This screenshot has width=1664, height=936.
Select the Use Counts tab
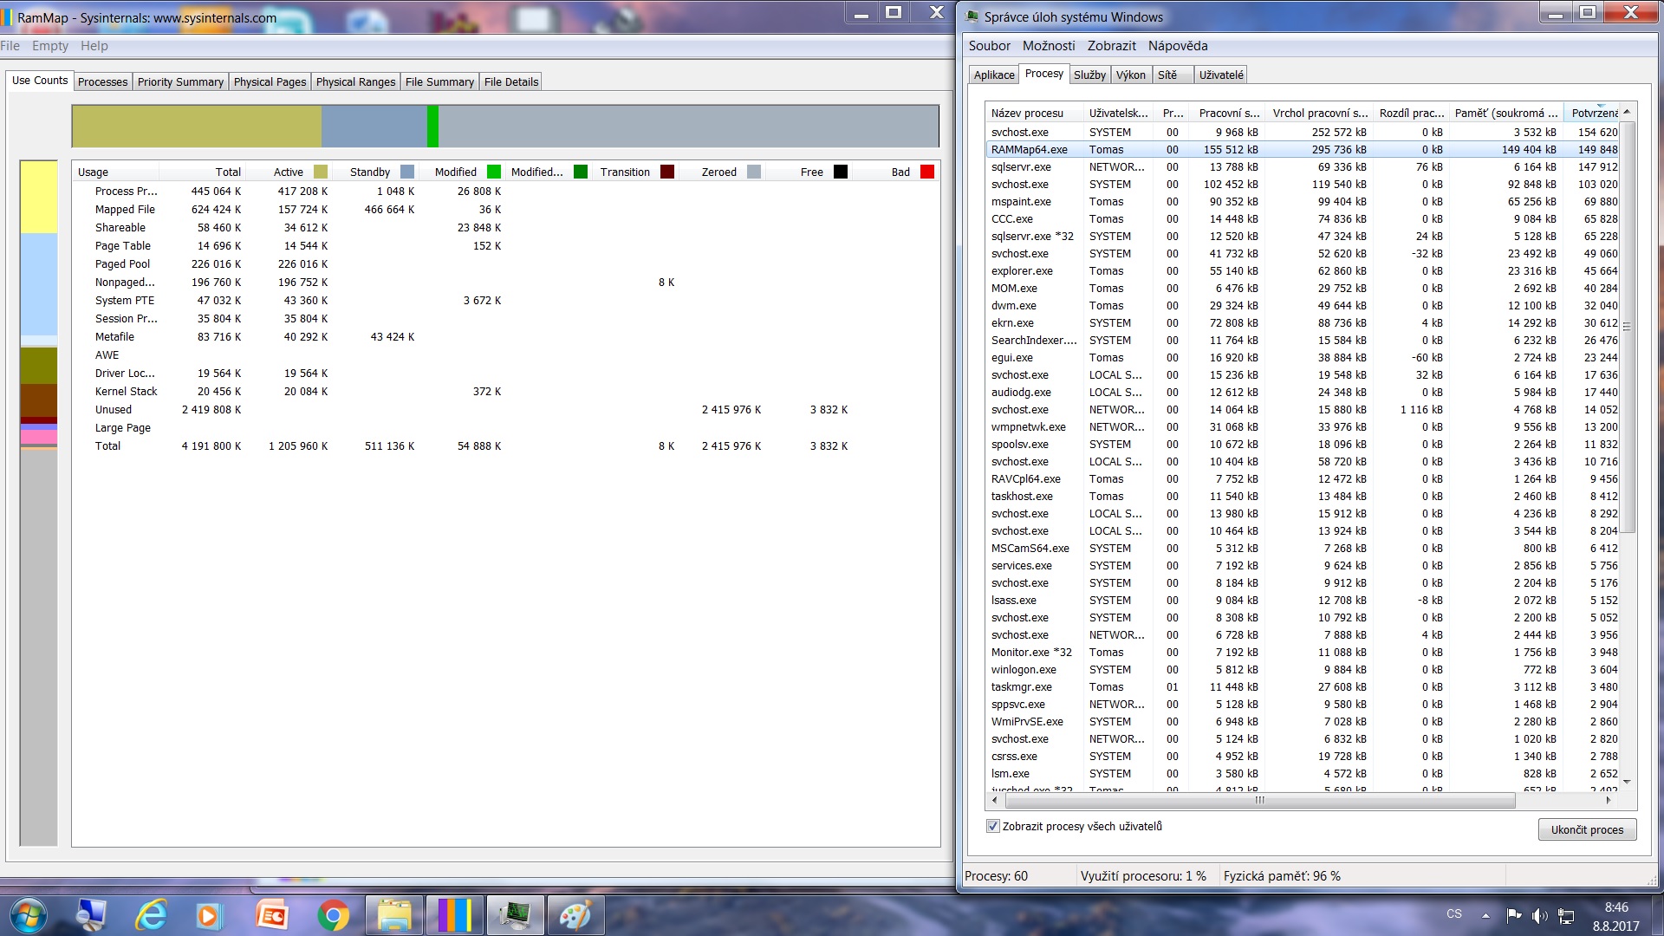40,80
